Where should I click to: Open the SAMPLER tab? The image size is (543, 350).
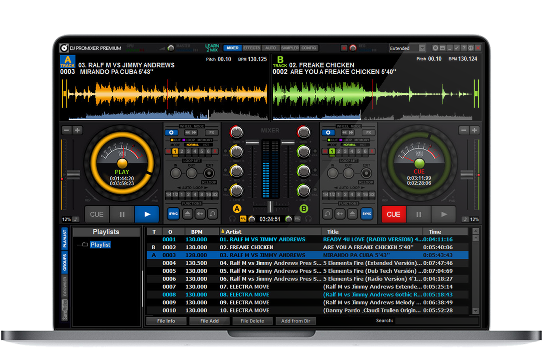pos(290,48)
